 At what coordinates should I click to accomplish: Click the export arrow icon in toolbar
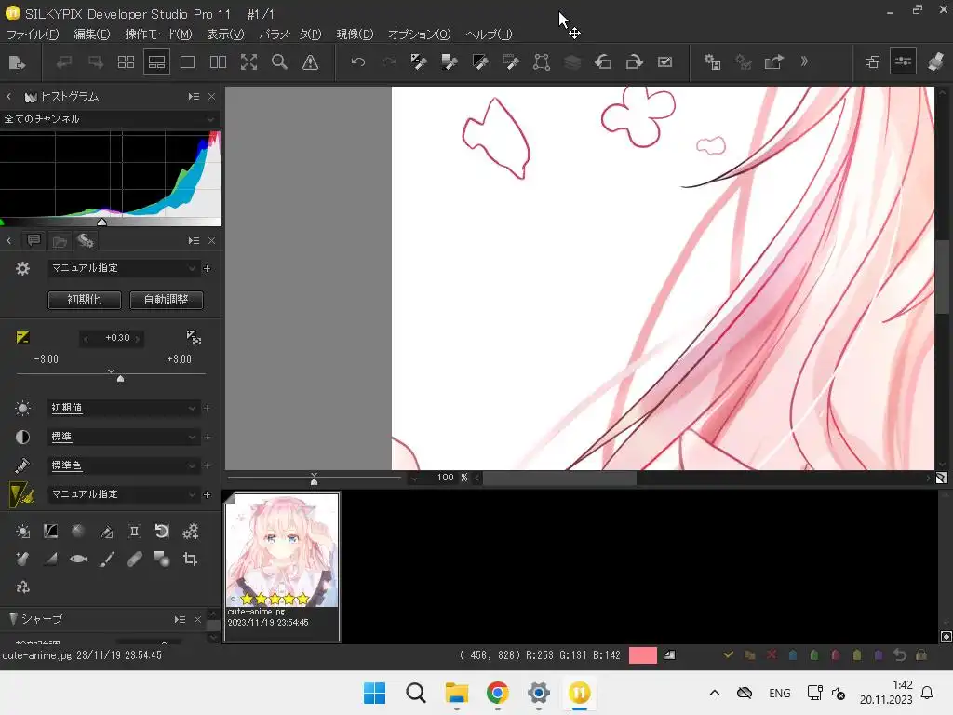[773, 62]
